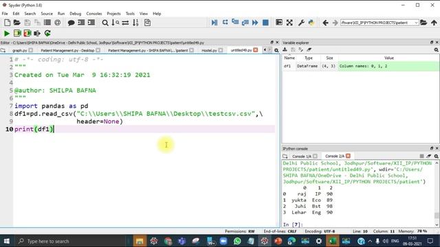
Task: Browse for a working directory folder icon
Action: [x=423, y=23]
